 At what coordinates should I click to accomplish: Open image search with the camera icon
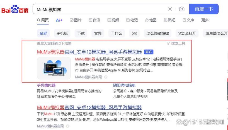pos(182,9)
